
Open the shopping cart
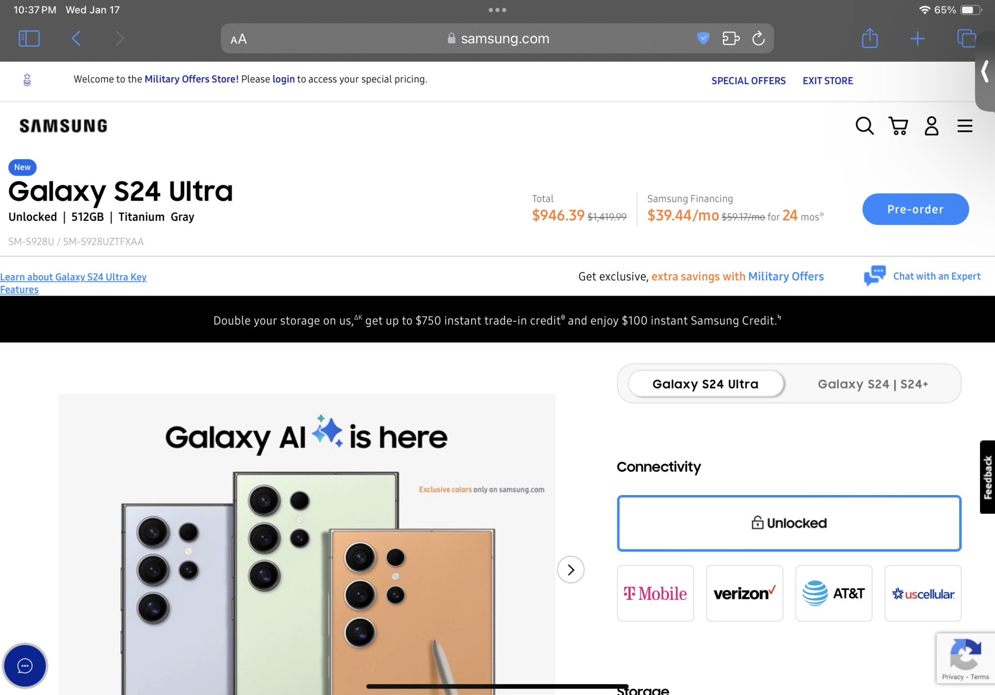(x=898, y=126)
